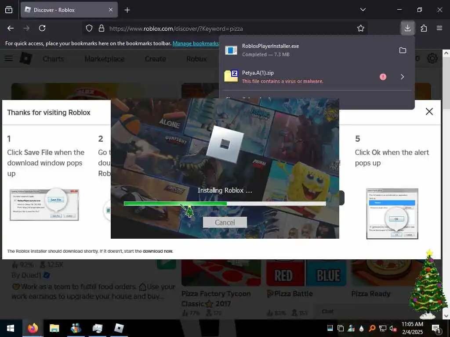Screen dimensions: 450x337
Task: Click the taskbar clock showing 11:05 AM
Action: 412,328
